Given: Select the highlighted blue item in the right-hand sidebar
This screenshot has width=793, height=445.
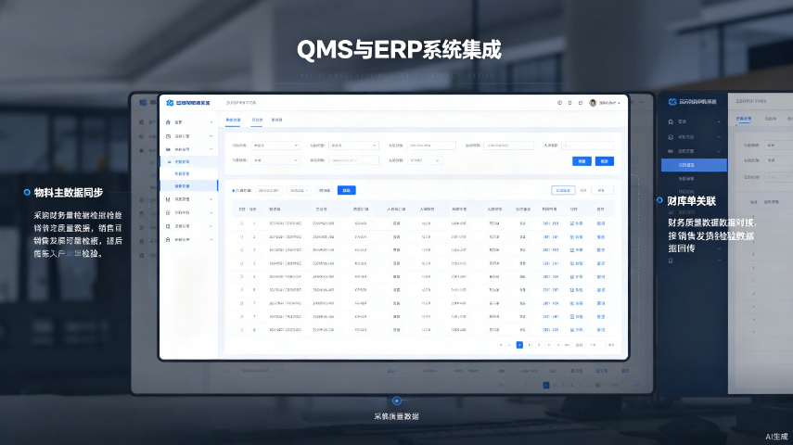Looking at the screenshot, I should click(694, 165).
